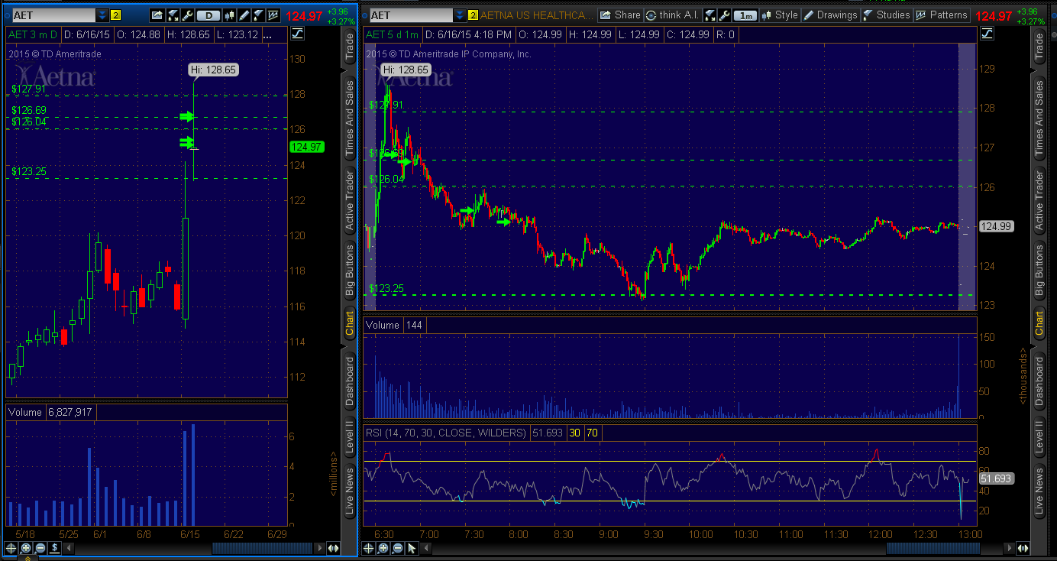Click the patterns icon in left chart toolbar

click(x=273, y=15)
